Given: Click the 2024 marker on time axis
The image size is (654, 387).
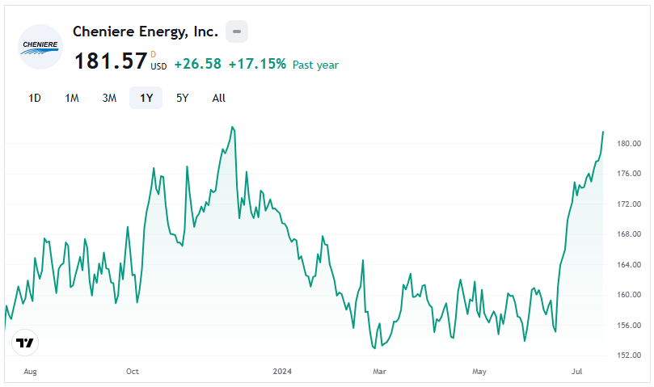Looking at the screenshot, I should click(x=282, y=372).
